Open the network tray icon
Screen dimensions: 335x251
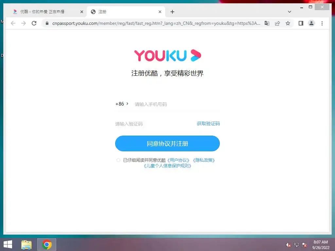[296, 245]
